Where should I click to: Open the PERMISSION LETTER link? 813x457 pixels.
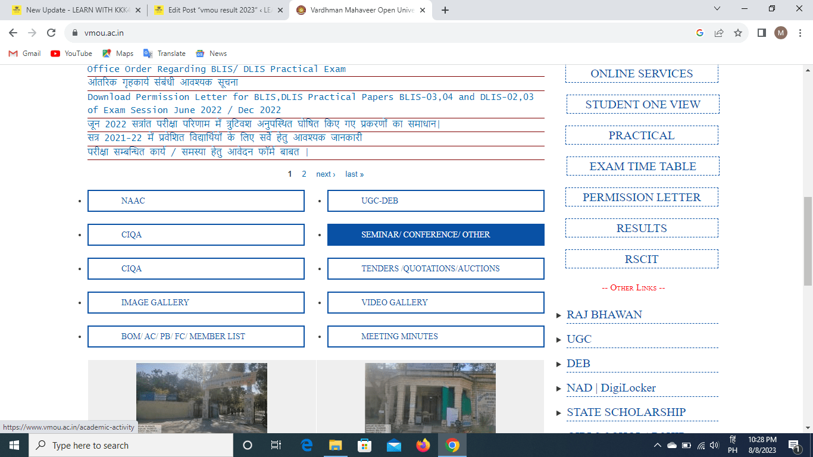[642, 198]
